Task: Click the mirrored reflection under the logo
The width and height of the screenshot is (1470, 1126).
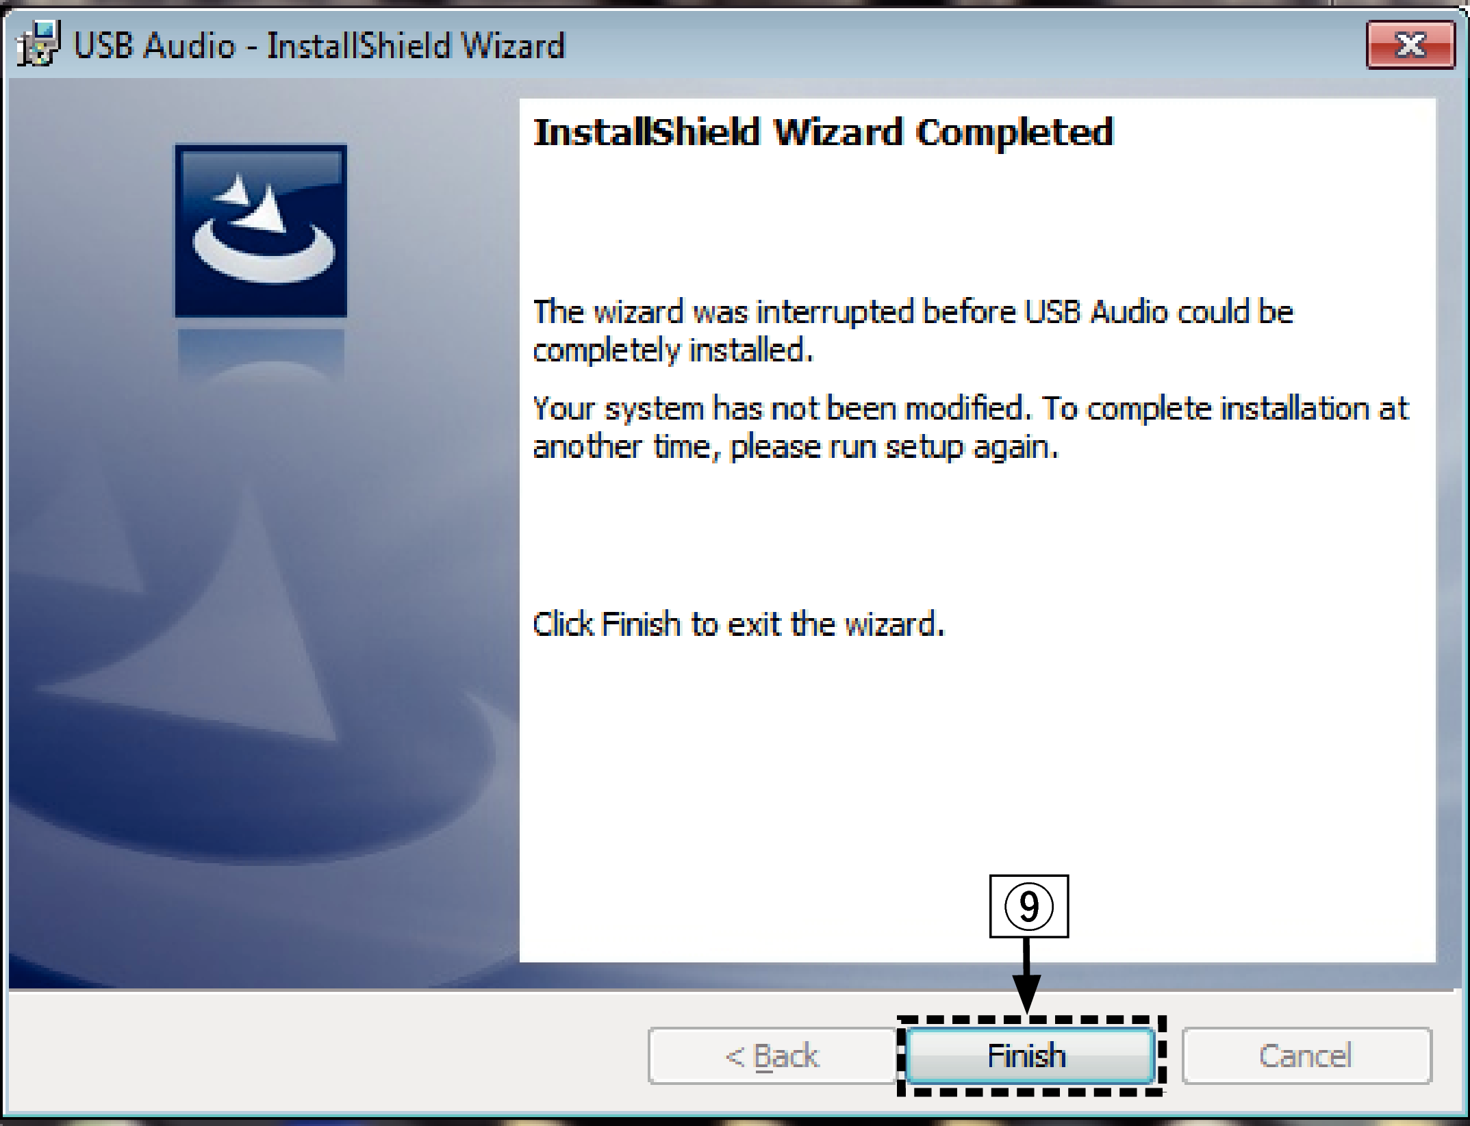Action: pyautogui.click(x=261, y=356)
